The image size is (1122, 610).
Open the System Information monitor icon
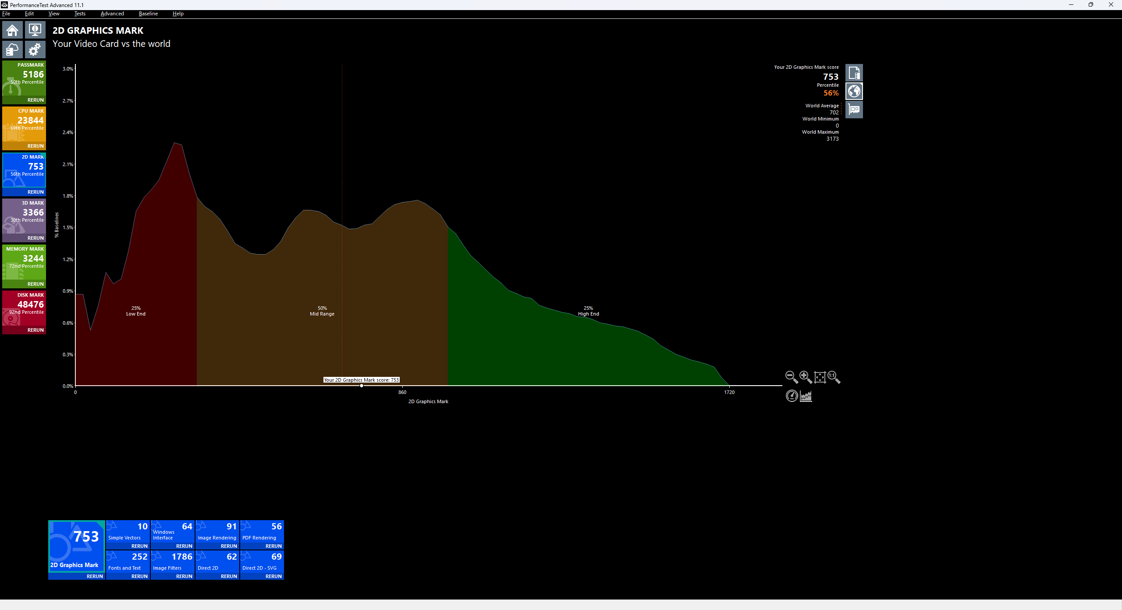(35, 30)
